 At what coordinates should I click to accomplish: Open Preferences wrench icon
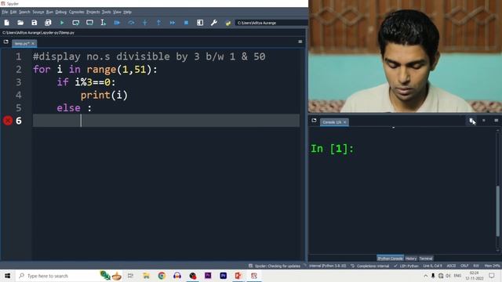(214, 23)
